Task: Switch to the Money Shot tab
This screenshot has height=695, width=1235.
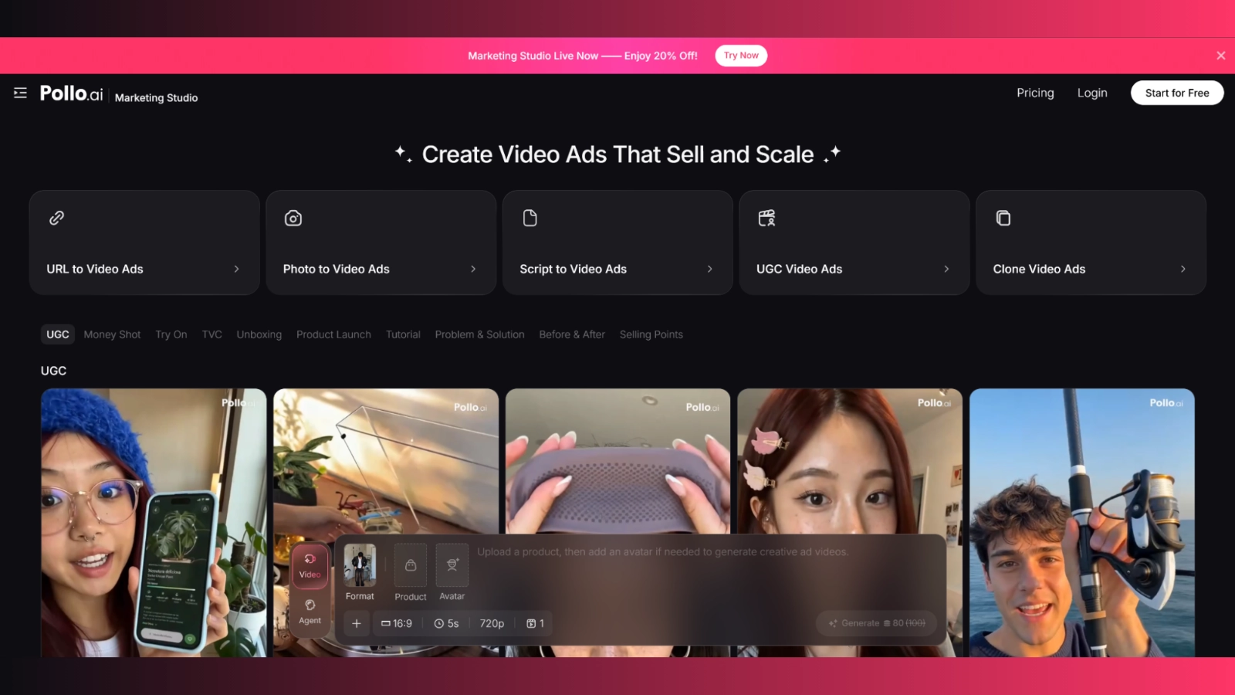Action: (112, 334)
